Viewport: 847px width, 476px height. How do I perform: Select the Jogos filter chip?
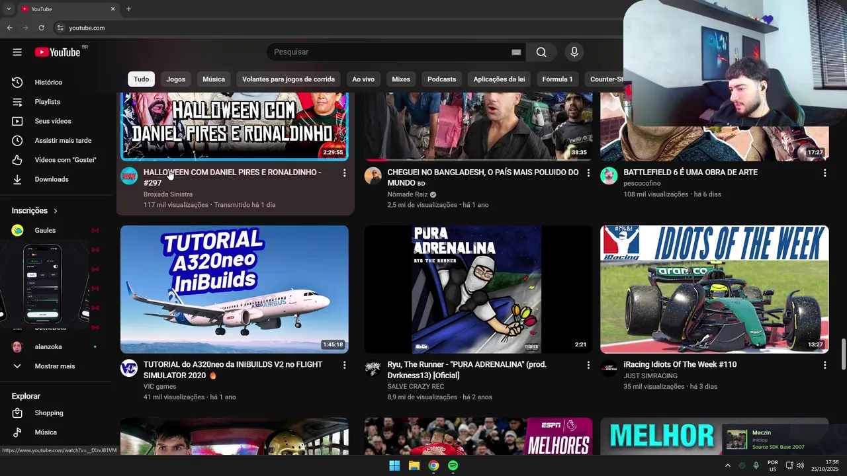[176, 79]
